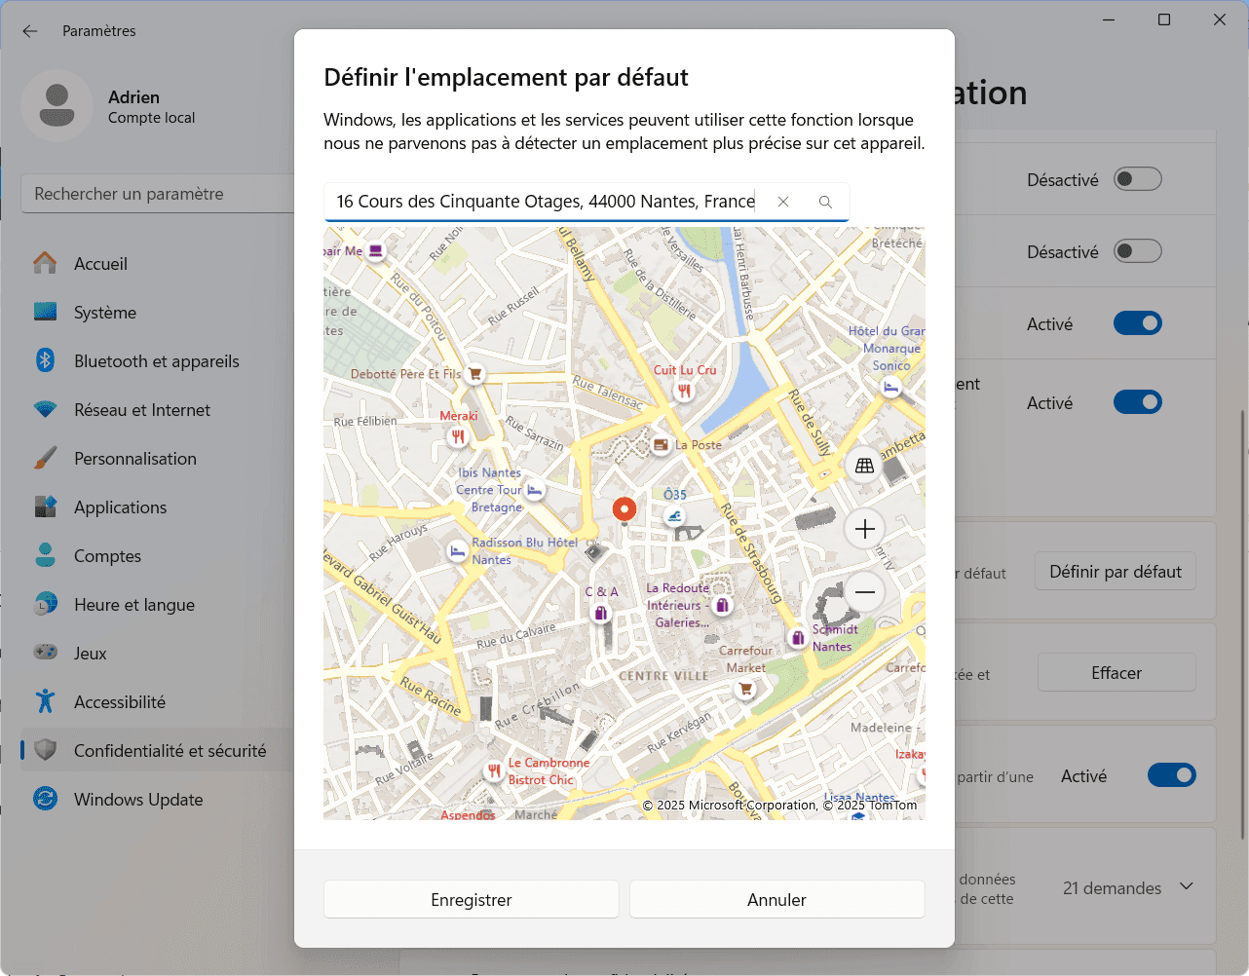This screenshot has width=1249, height=976.
Task: Click the CENTRE VILLE label on the map
Action: [x=663, y=676]
